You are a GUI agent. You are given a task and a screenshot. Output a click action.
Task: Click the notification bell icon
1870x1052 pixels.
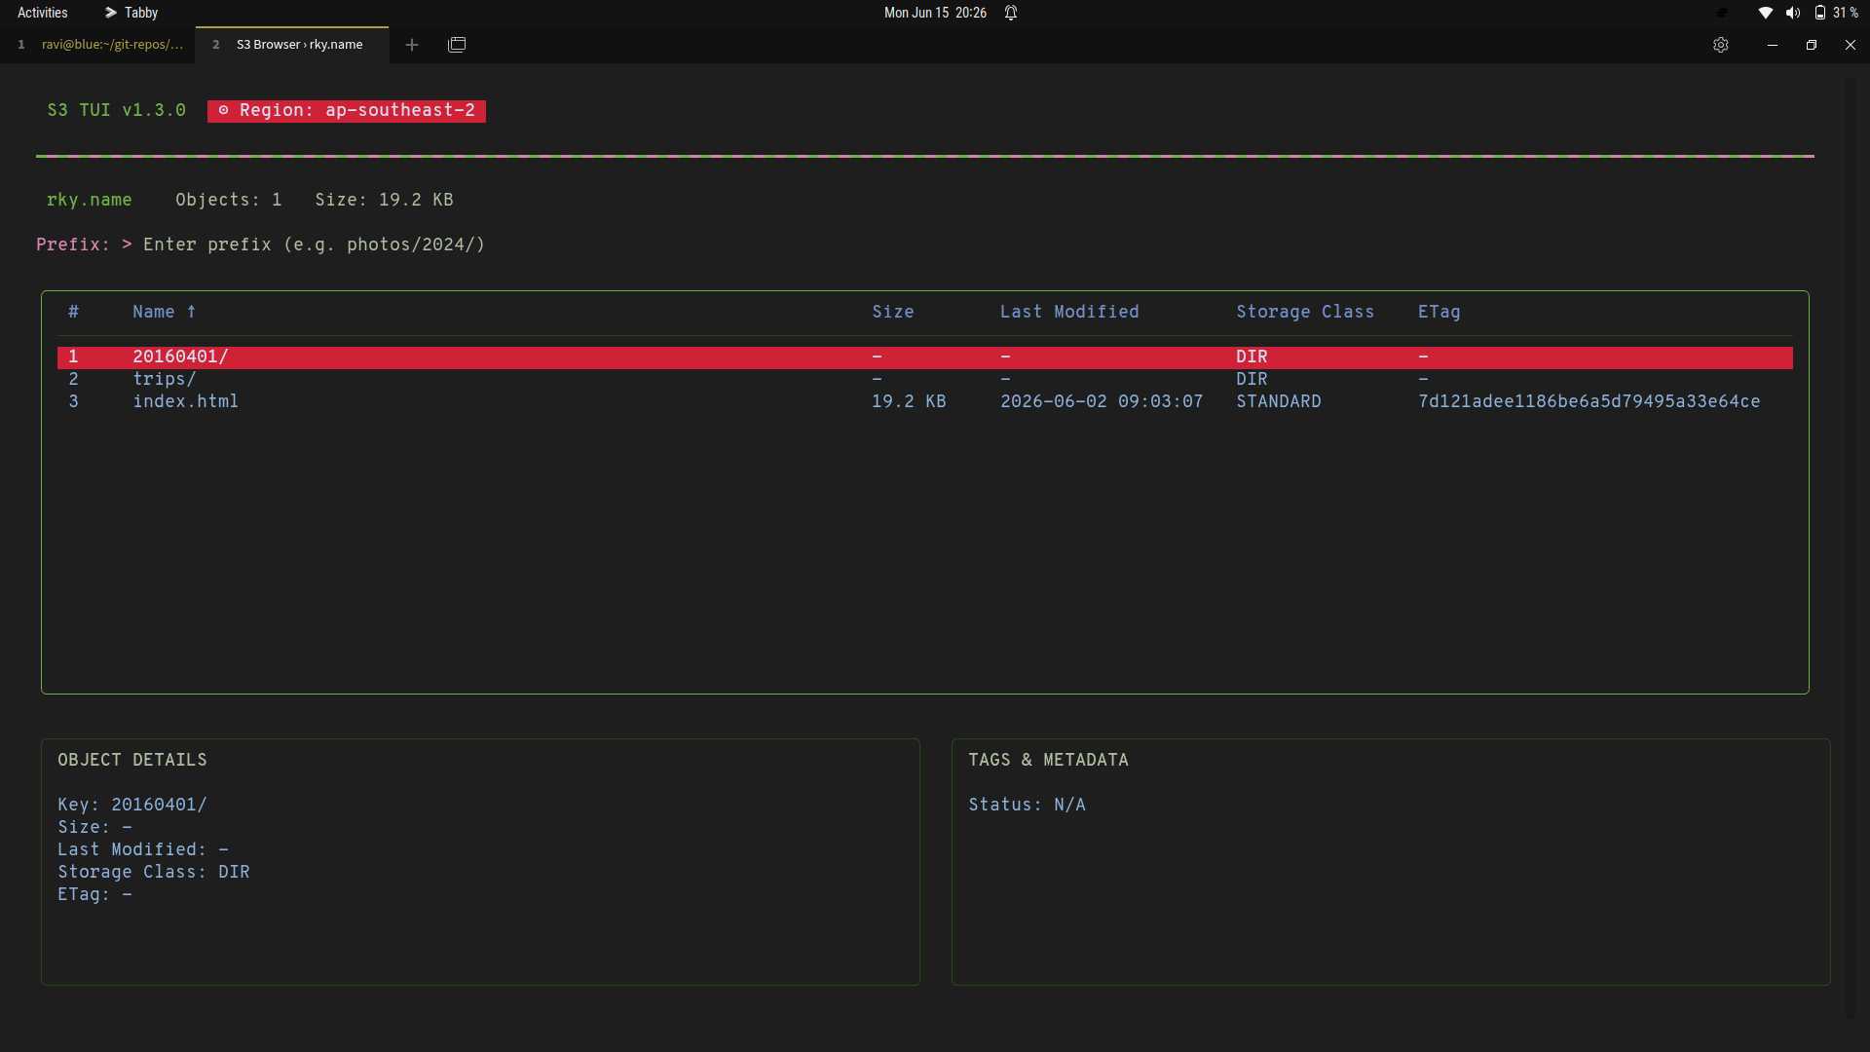1011,13
